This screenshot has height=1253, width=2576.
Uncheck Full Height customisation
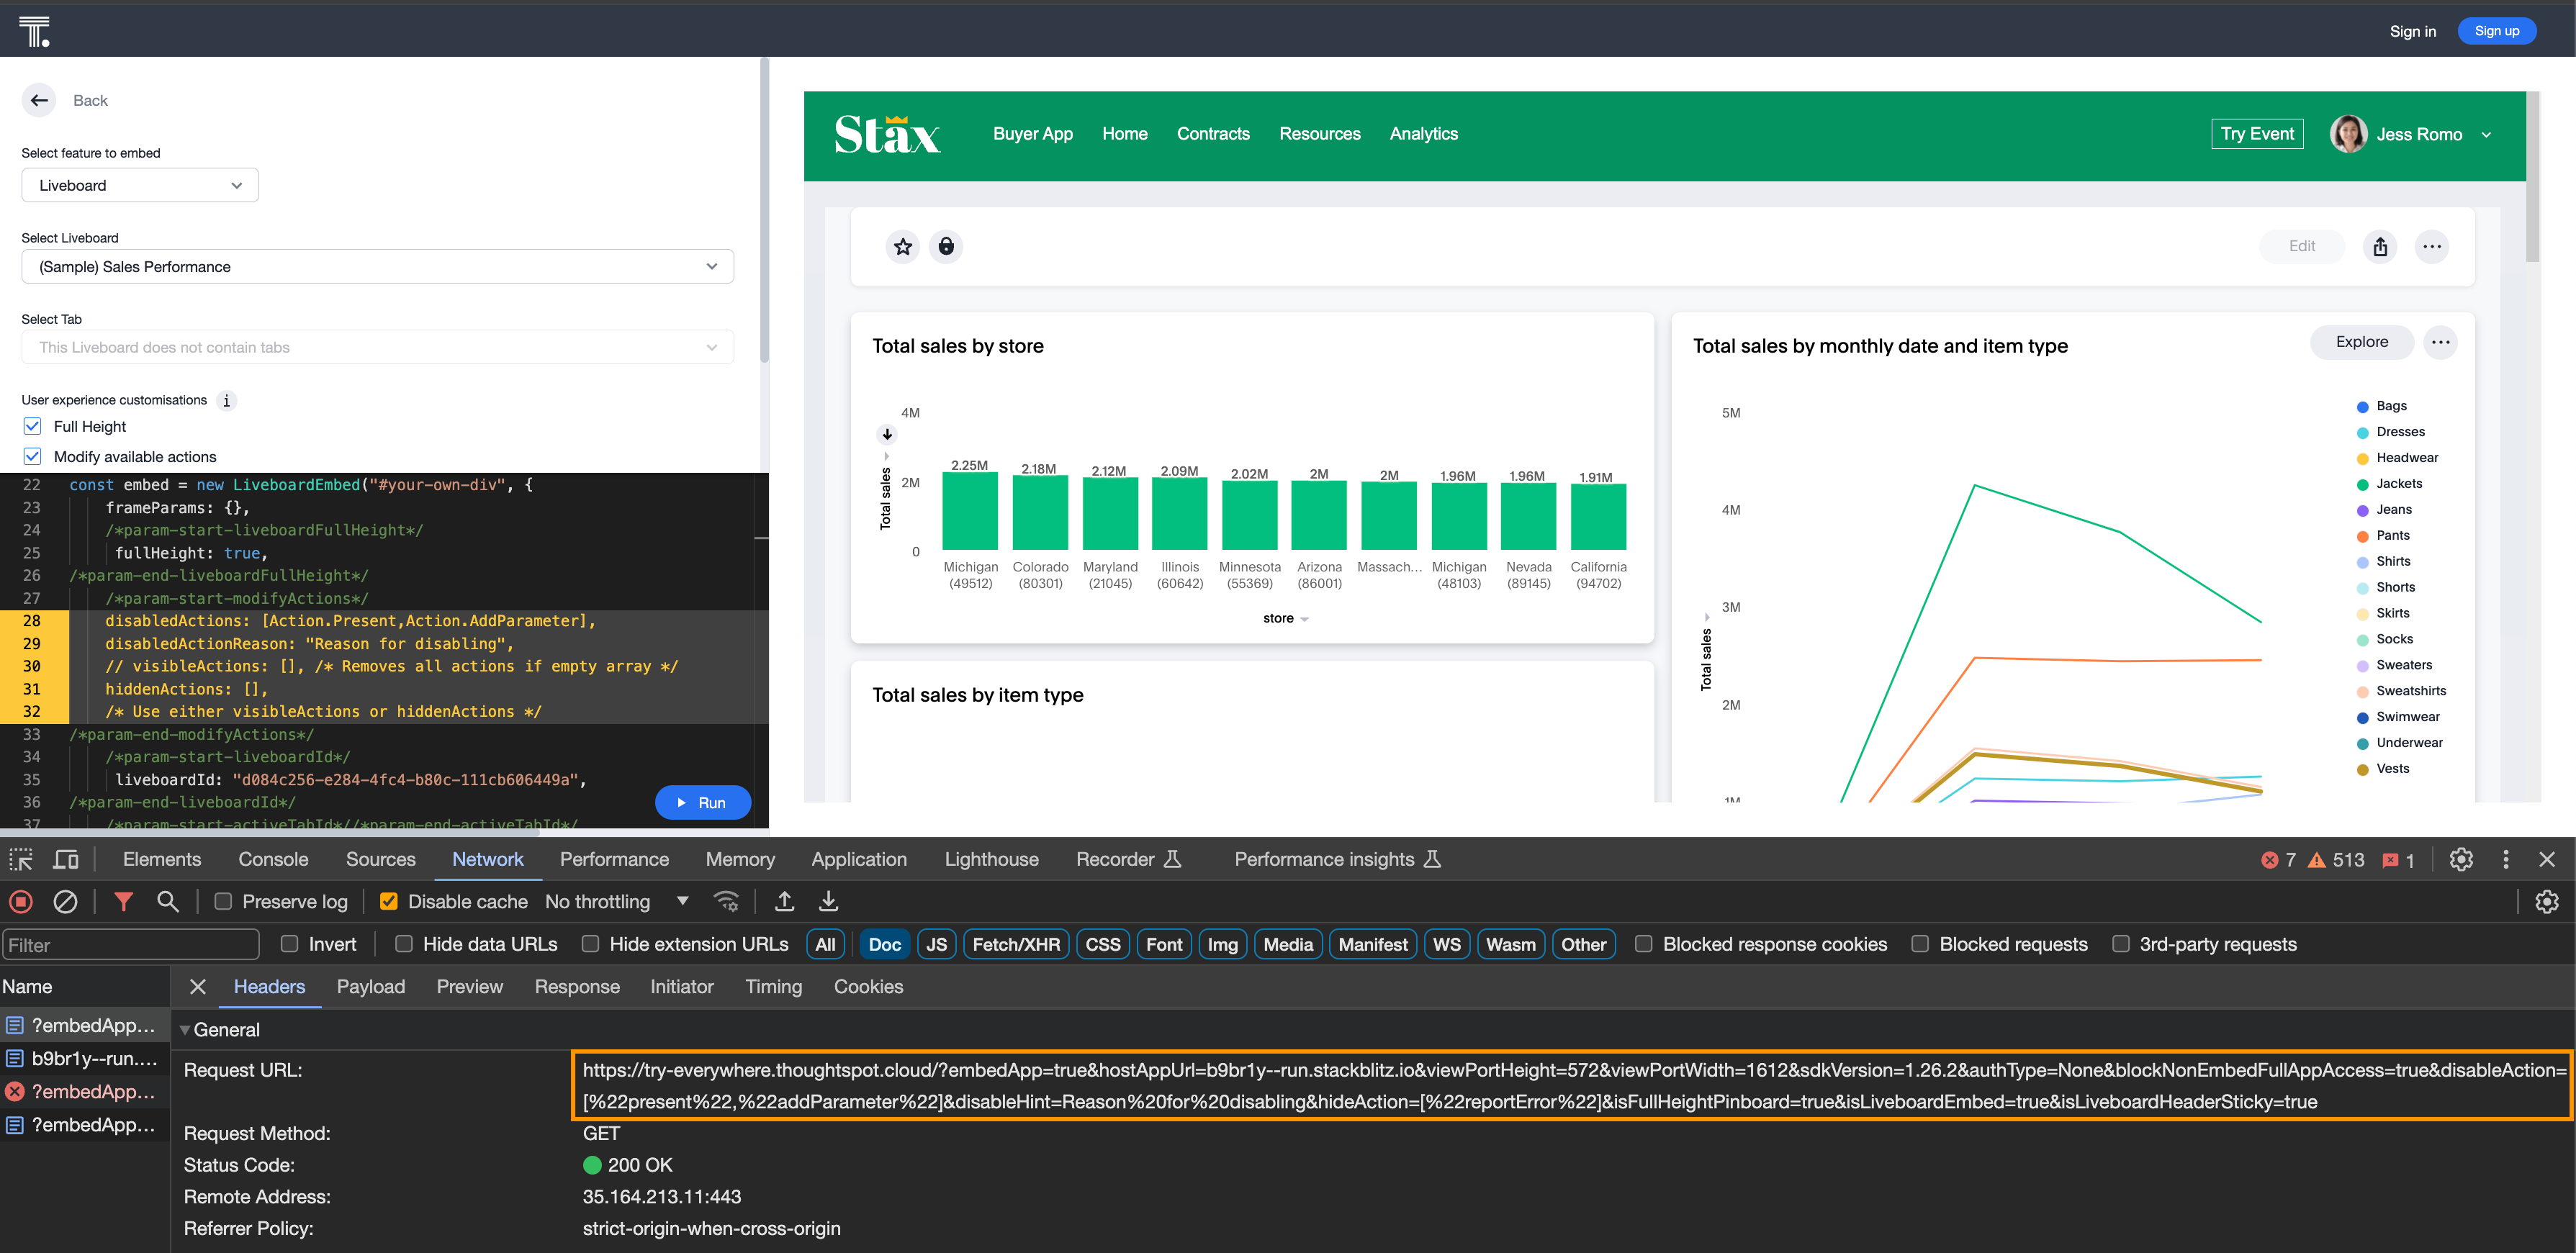(x=33, y=425)
